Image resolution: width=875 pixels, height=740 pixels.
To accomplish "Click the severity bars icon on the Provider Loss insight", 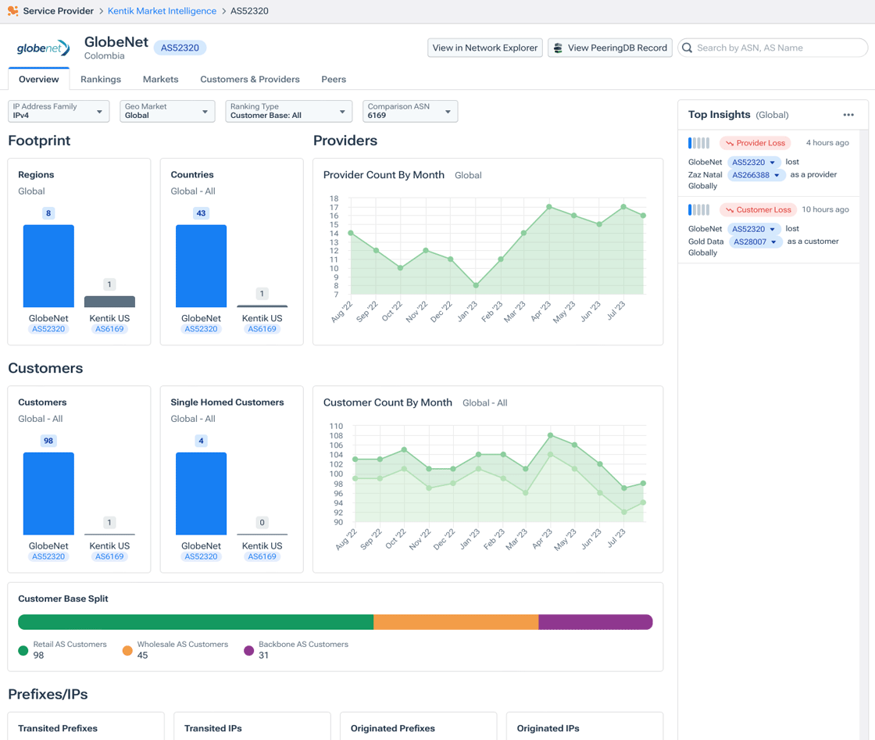I will pos(698,143).
